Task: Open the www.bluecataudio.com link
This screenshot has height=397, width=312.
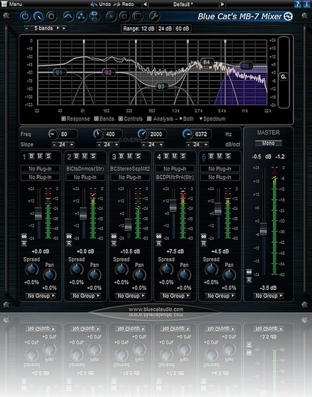Action: [156, 309]
